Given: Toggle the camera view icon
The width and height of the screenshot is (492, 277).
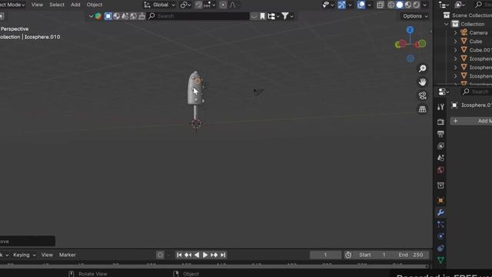Looking at the screenshot, I should point(422,95).
